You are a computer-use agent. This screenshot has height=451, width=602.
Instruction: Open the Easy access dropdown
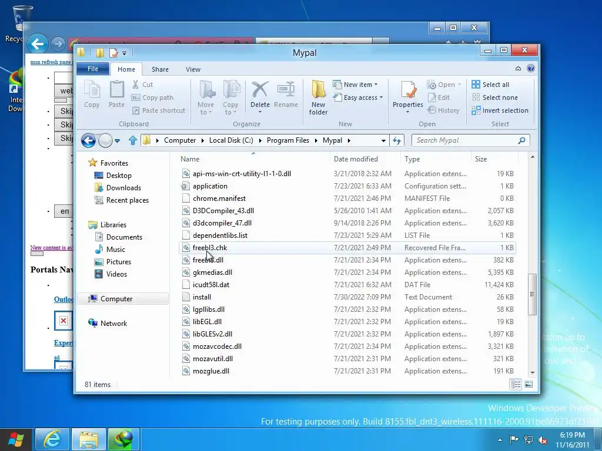point(381,98)
